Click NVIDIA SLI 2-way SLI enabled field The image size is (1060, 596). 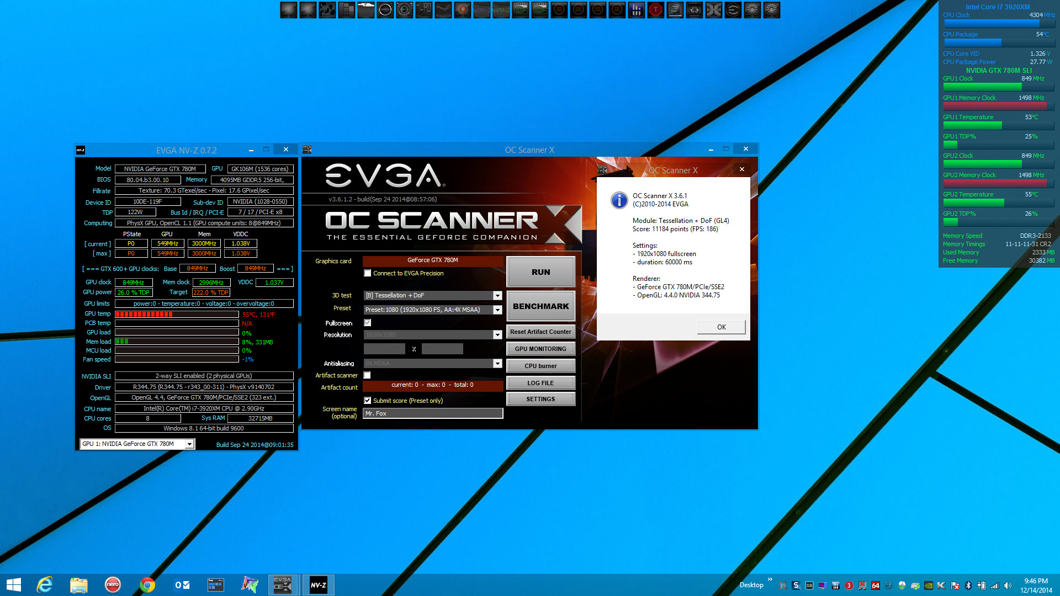[204, 376]
